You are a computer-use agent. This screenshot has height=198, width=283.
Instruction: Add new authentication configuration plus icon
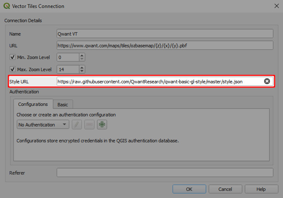(x=102, y=125)
